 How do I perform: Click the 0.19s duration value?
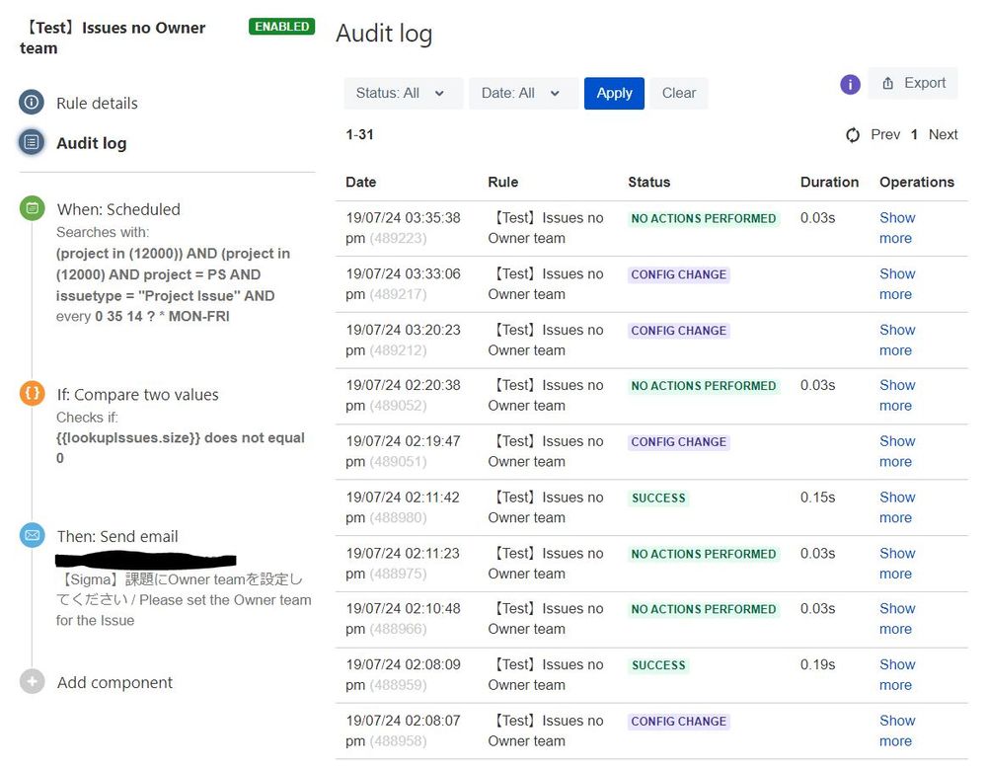[817, 665]
